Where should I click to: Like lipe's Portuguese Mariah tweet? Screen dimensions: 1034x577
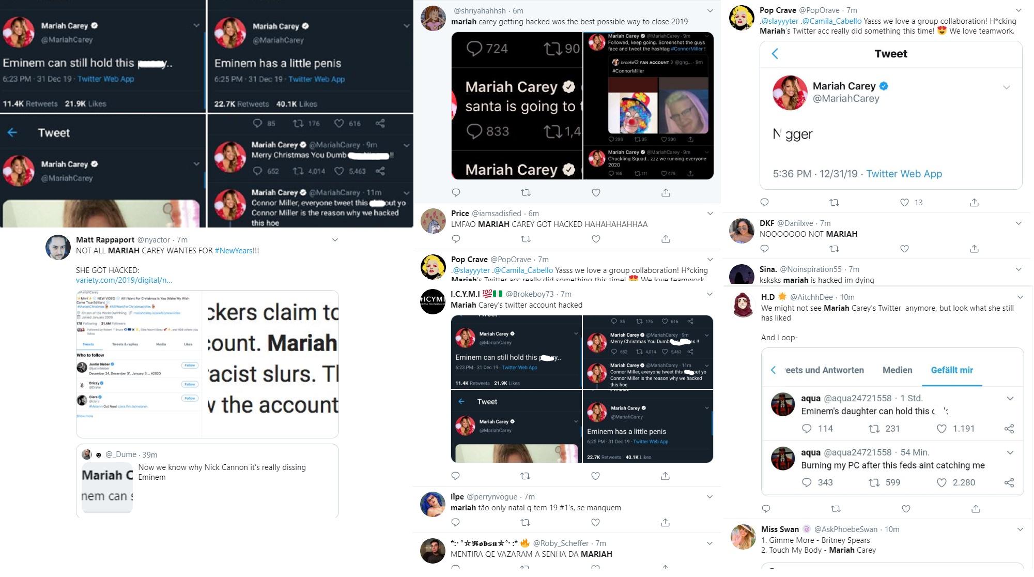tap(595, 522)
